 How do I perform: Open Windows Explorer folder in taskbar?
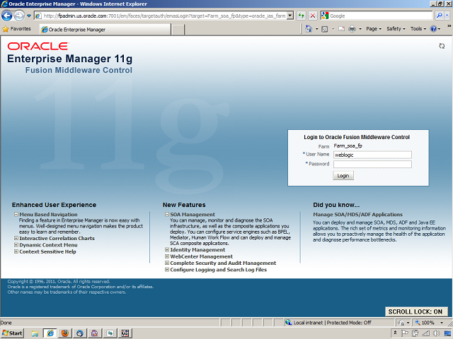(35, 333)
